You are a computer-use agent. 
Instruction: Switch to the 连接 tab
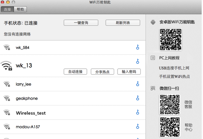[x=7, y=9]
